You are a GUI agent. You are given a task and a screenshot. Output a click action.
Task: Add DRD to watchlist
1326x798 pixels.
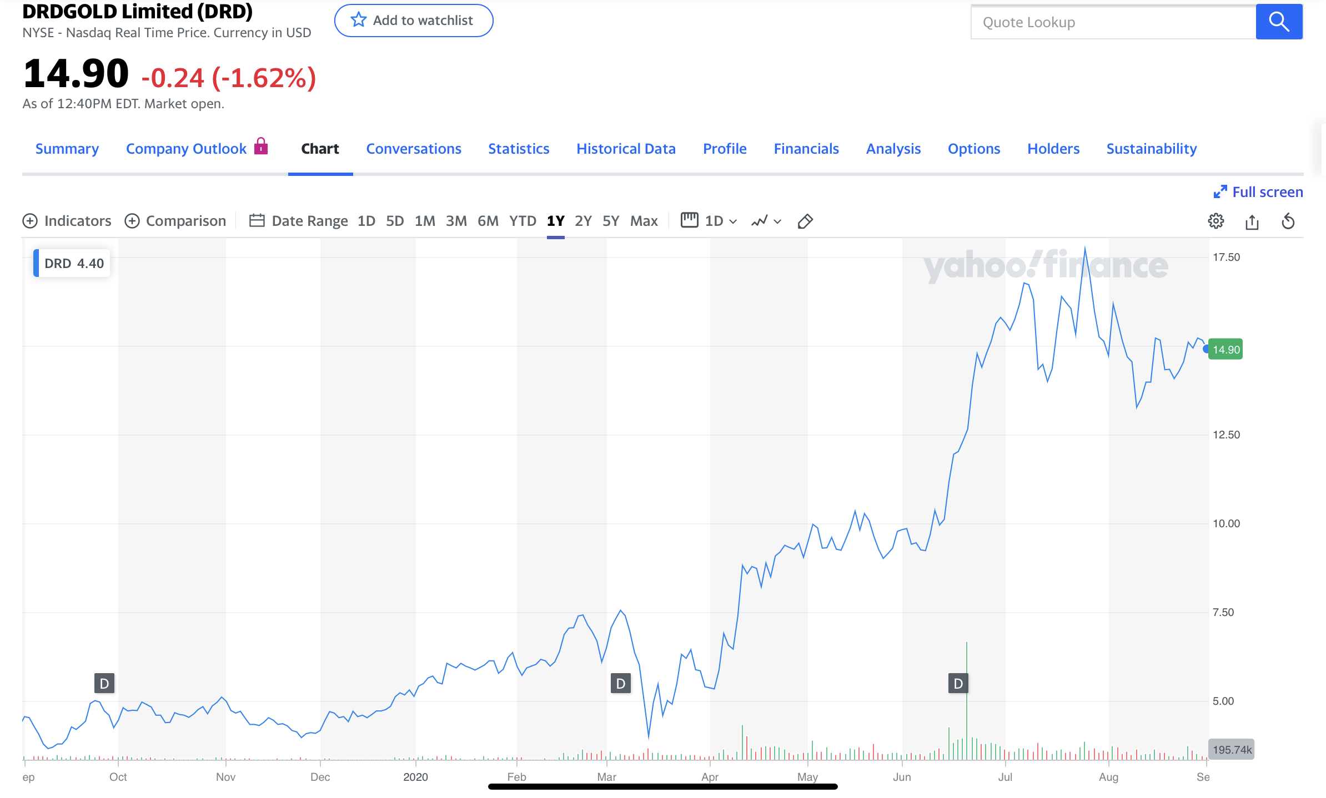(x=414, y=21)
